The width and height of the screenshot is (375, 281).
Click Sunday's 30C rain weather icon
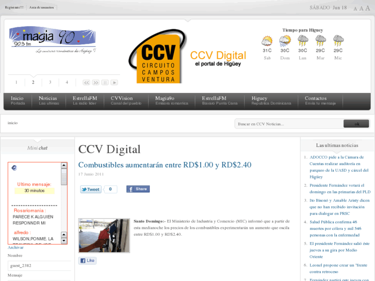[x=285, y=41]
